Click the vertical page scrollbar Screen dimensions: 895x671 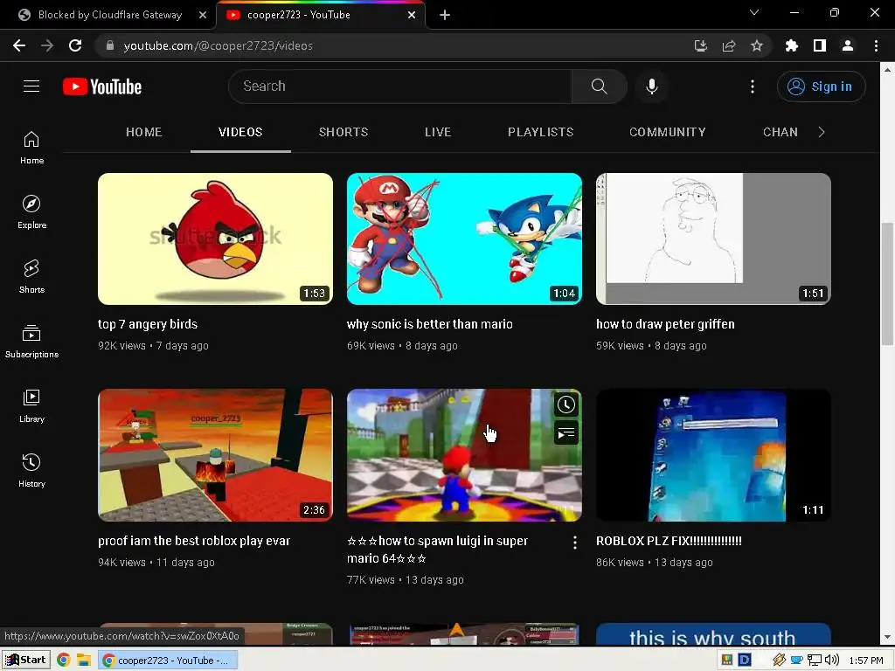coord(887,284)
